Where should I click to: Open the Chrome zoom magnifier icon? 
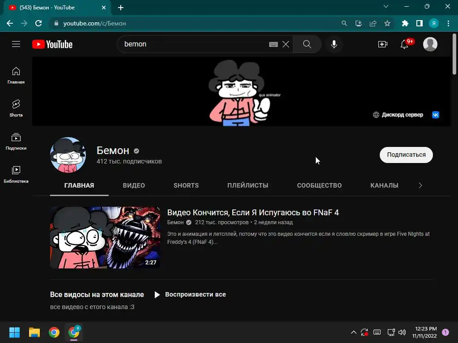(x=344, y=23)
